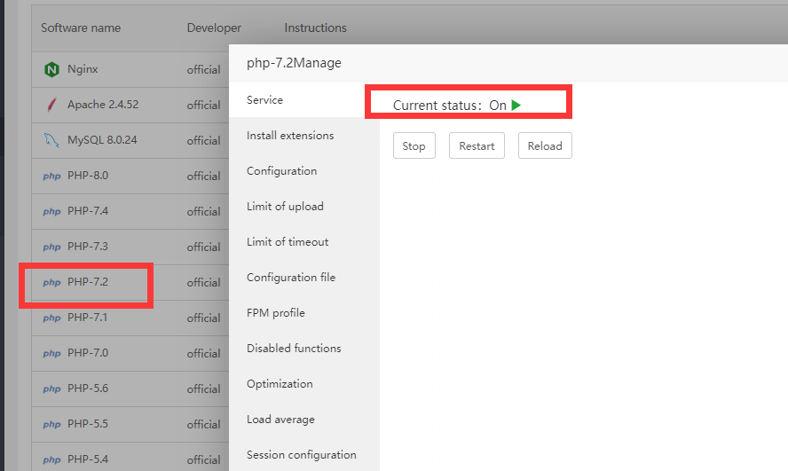Screen dimensions: 788x471
Task: Restart the php-7.2 service
Action: (477, 146)
